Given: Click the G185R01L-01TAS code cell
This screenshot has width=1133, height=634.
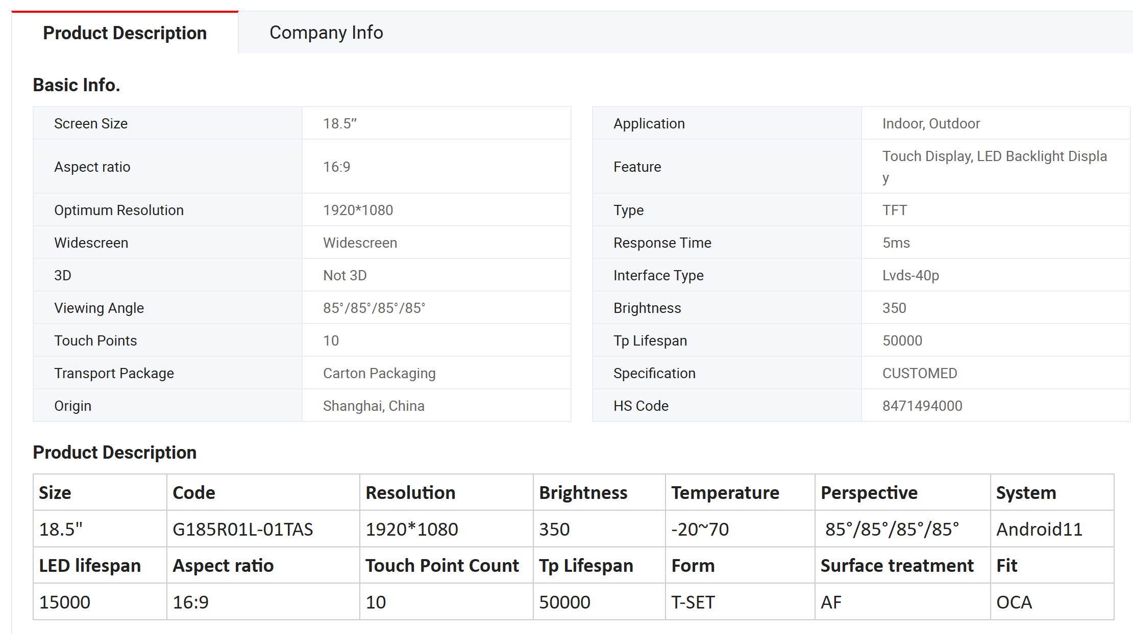Looking at the screenshot, I should 243,529.
